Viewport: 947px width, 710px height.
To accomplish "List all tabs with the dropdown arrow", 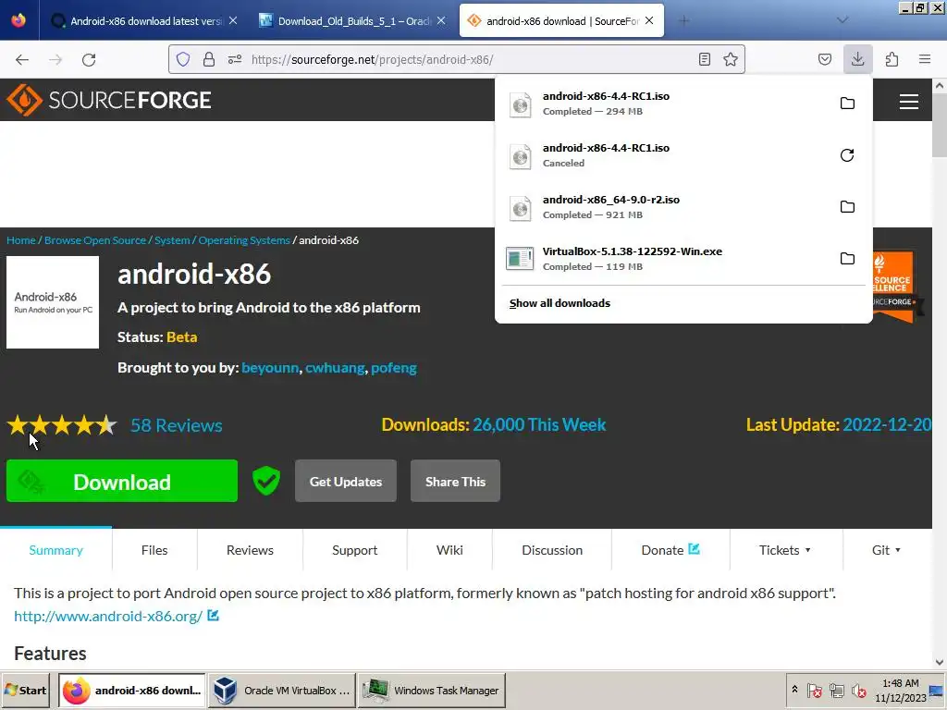I will click(842, 20).
